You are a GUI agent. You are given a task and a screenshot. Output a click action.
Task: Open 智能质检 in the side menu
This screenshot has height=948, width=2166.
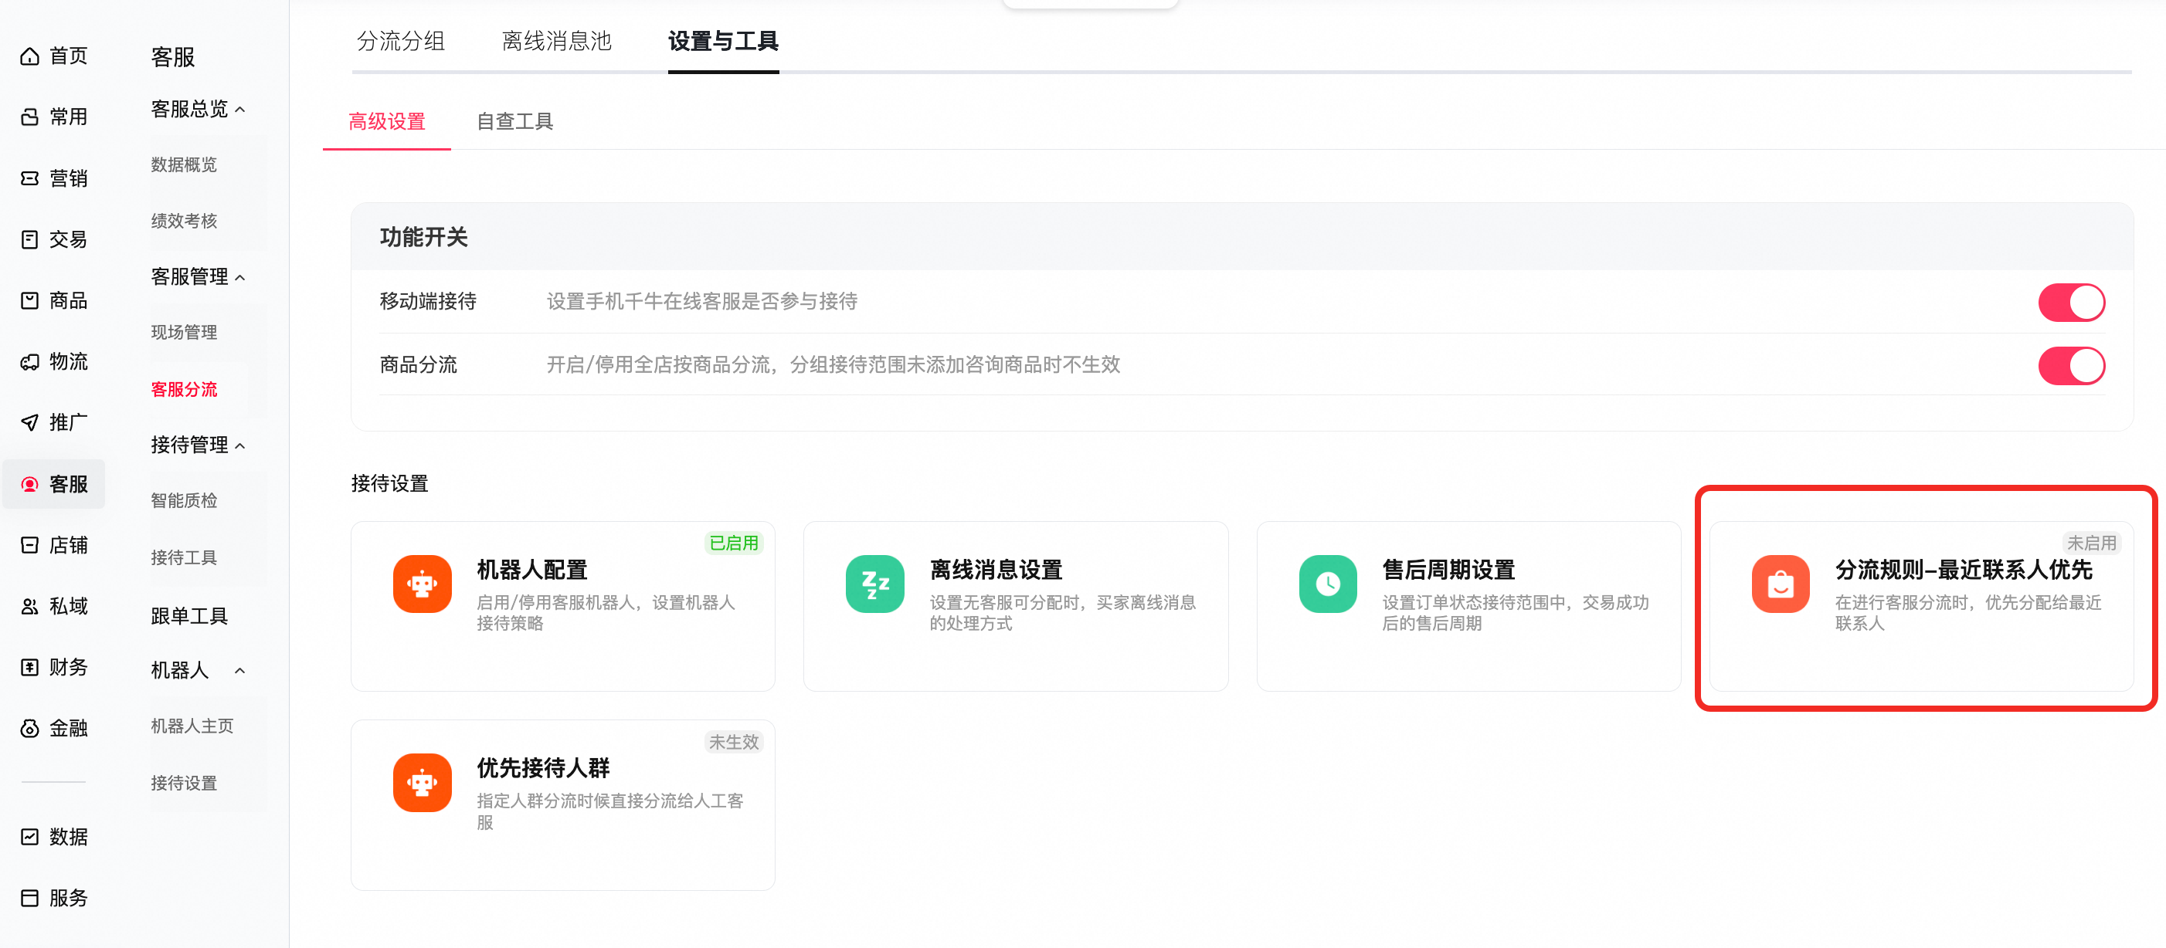[184, 500]
